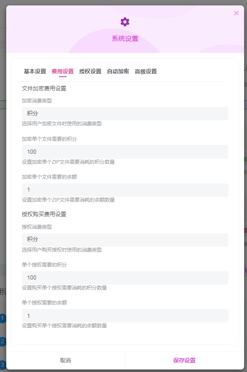Click the 授权购买费用设置 section heading

44,214
